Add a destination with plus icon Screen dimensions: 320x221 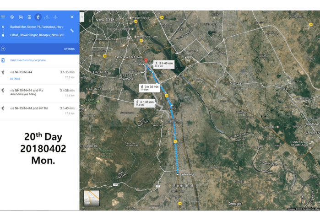3,49
